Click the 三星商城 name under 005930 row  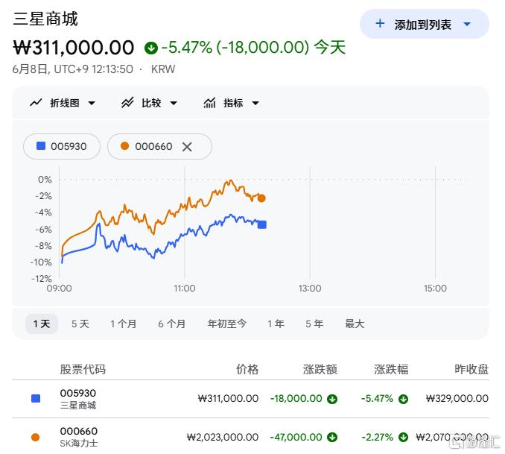tap(78, 406)
